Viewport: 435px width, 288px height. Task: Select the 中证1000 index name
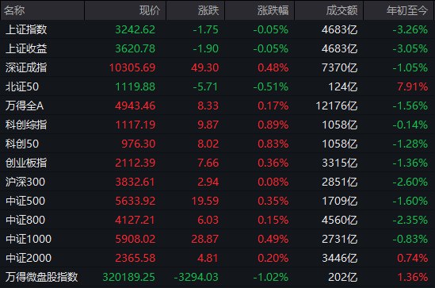pos(29,239)
